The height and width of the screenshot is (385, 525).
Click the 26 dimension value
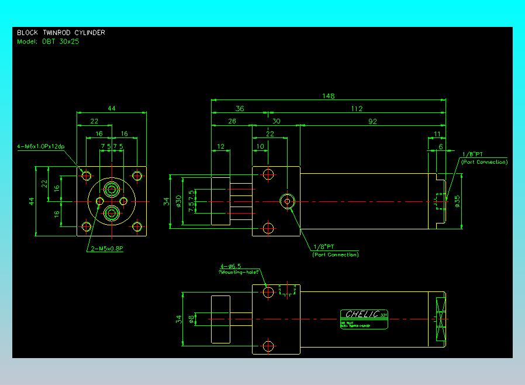pyautogui.click(x=232, y=121)
